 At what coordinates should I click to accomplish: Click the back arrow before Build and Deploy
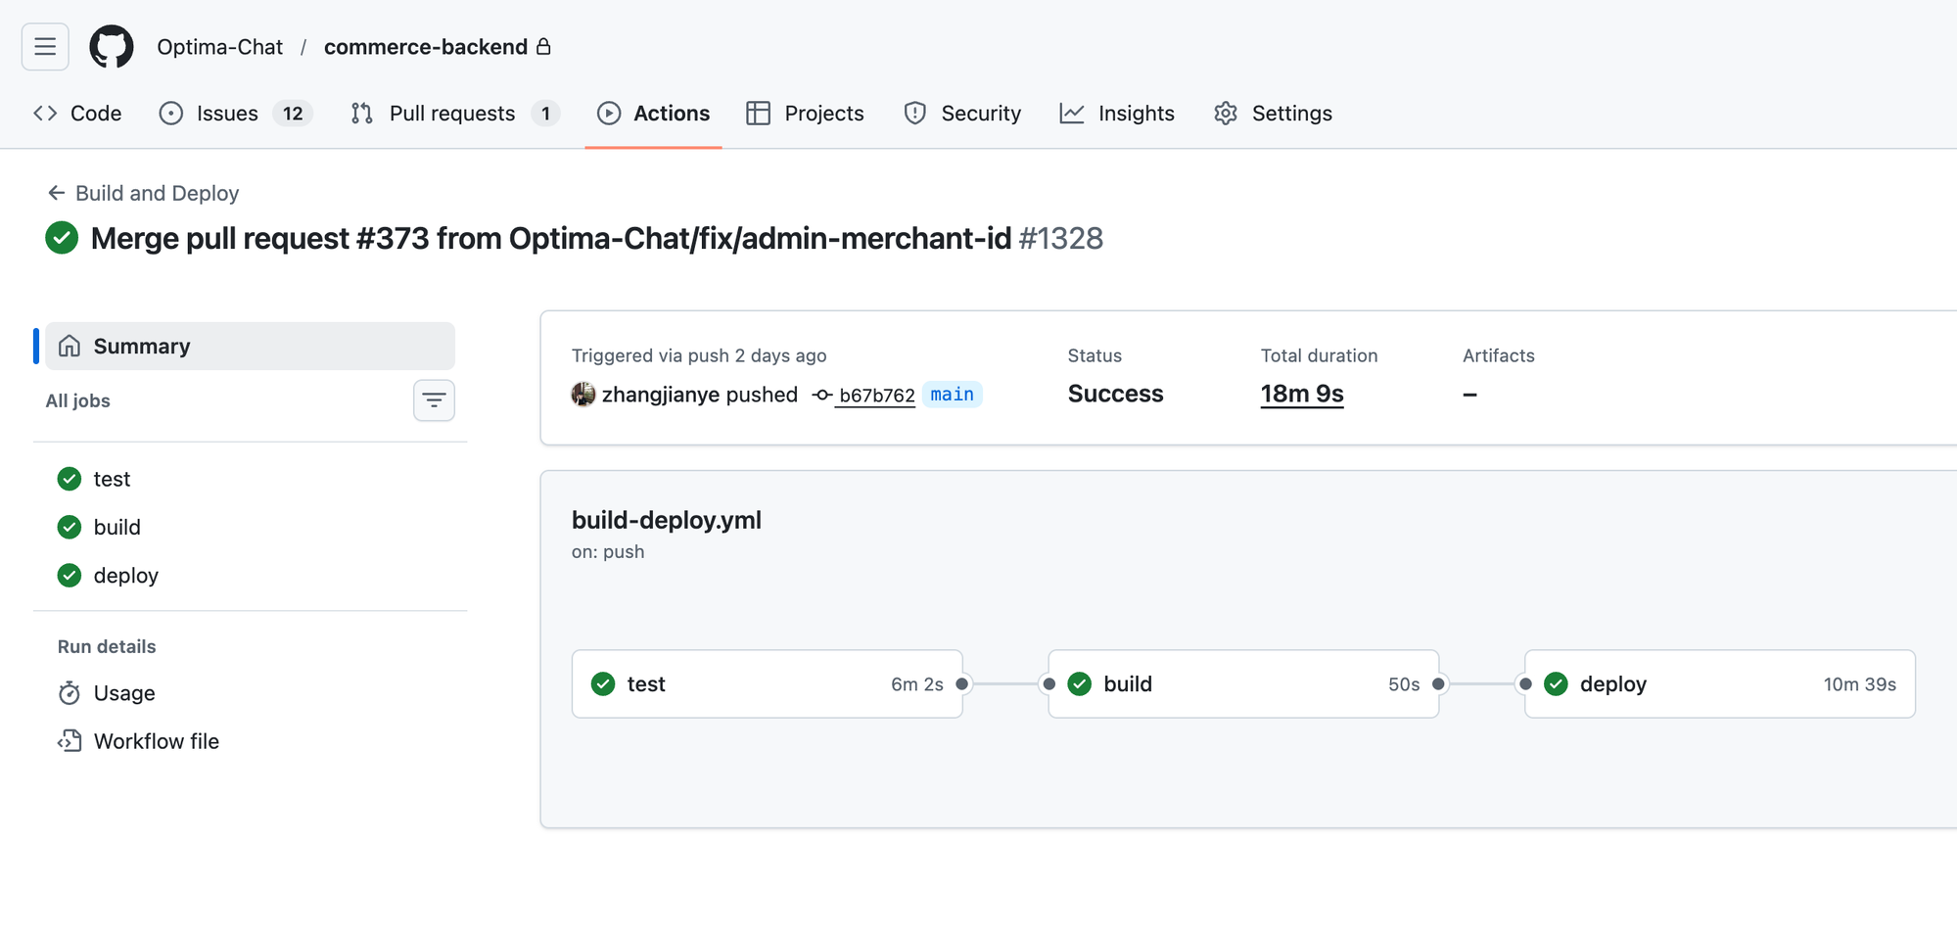(57, 193)
